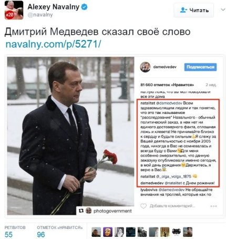Screen dimensions: 226x239
Task: Follow the account with the Читать button
Action: [194, 10]
